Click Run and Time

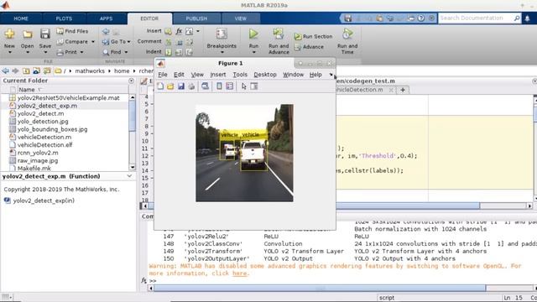pyautogui.click(x=347, y=41)
